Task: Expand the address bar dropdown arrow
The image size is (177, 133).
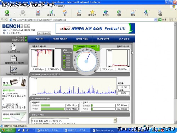Action: (x=156, y=20)
